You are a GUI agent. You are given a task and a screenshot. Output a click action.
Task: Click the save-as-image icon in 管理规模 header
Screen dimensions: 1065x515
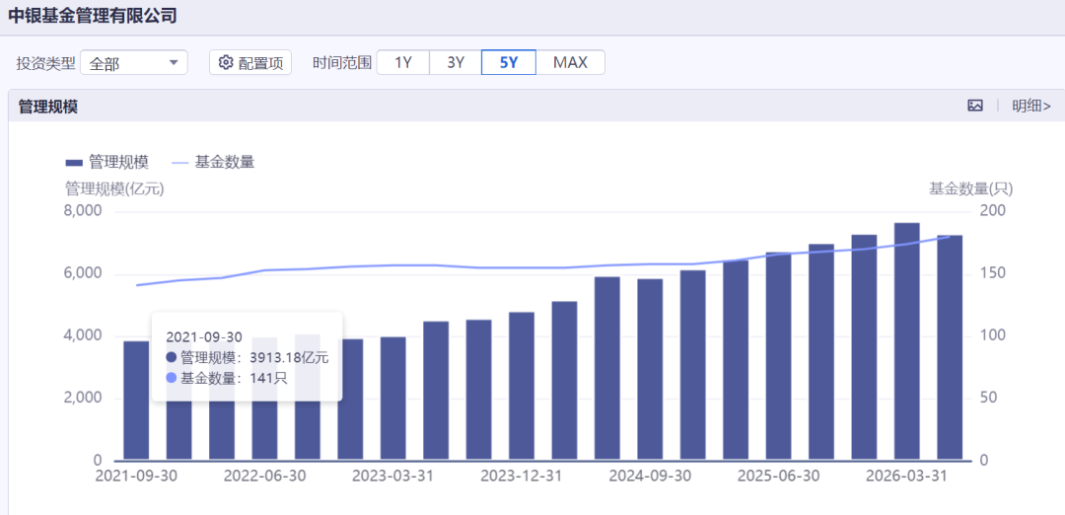pyautogui.click(x=975, y=106)
